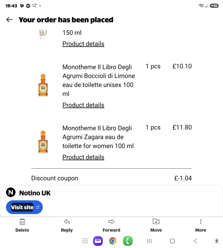The height and width of the screenshot is (248, 223).
Task: Open Product details for Boccioli di Limone
Action: point(83,105)
